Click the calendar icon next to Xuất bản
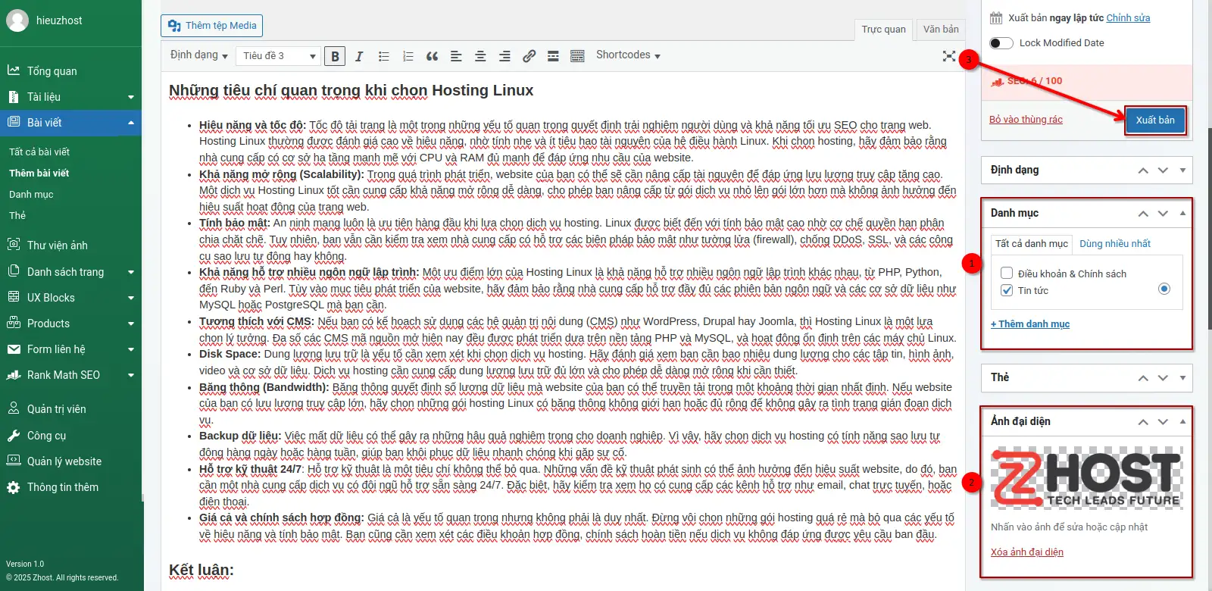Screen dimensions: 1212x591 [995, 17]
